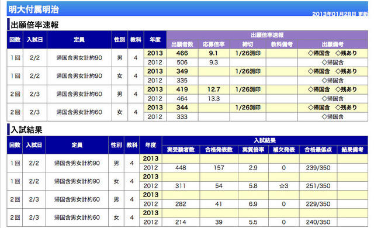Click 1/26消印 deadline in the 344 row

click(x=248, y=108)
